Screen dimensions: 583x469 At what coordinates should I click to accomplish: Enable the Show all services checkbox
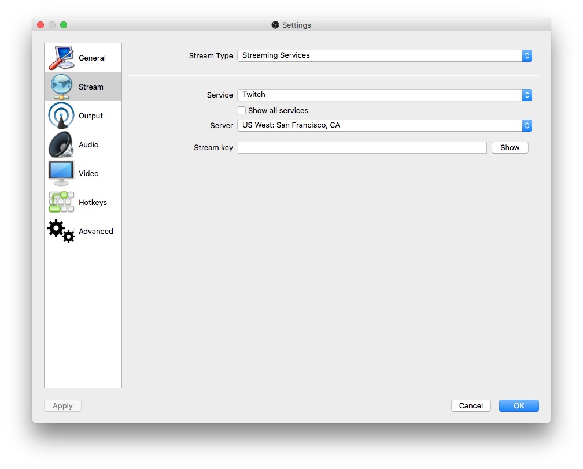[242, 110]
